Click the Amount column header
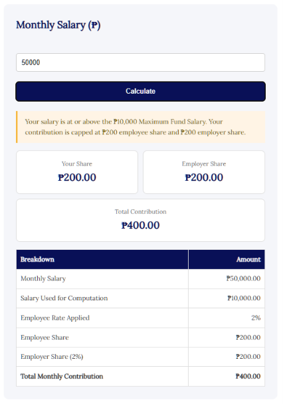 point(227,259)
